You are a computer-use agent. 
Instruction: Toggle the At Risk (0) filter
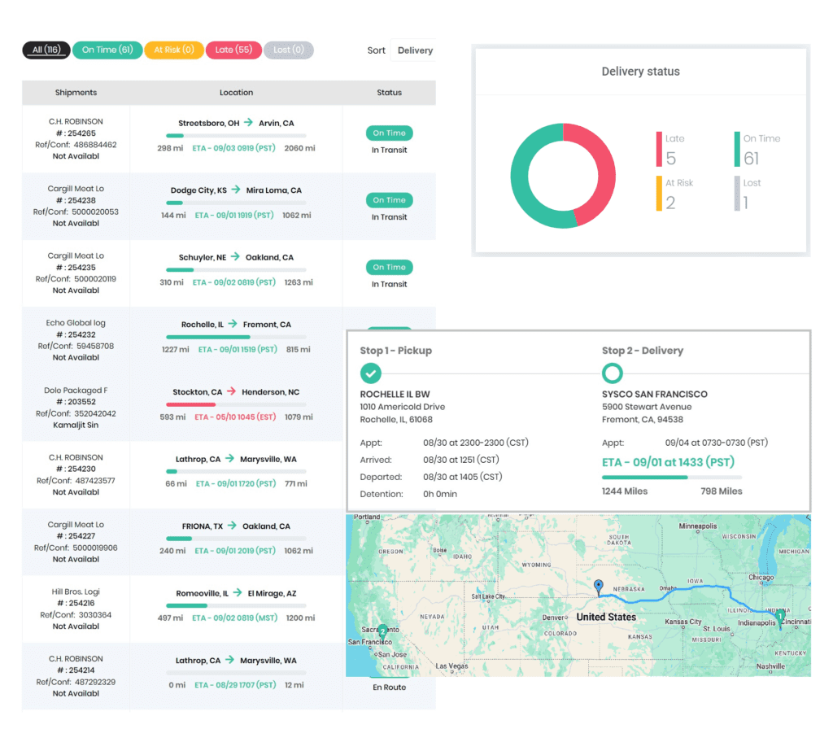(174, 50)
